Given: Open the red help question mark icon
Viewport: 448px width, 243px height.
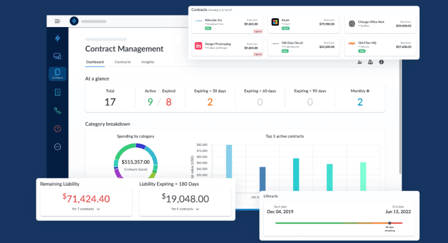Looking at the screenshot, I should [58, 129].
